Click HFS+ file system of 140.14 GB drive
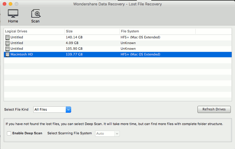The image size is (235, 149). coord(140,37)
